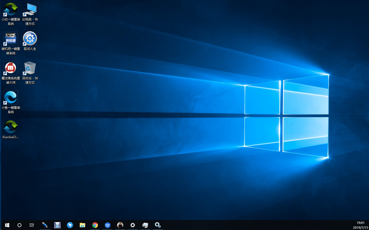Open WPS Office from the taskbar
This screenshot has height=230, width=369.
tap(107, 225)
